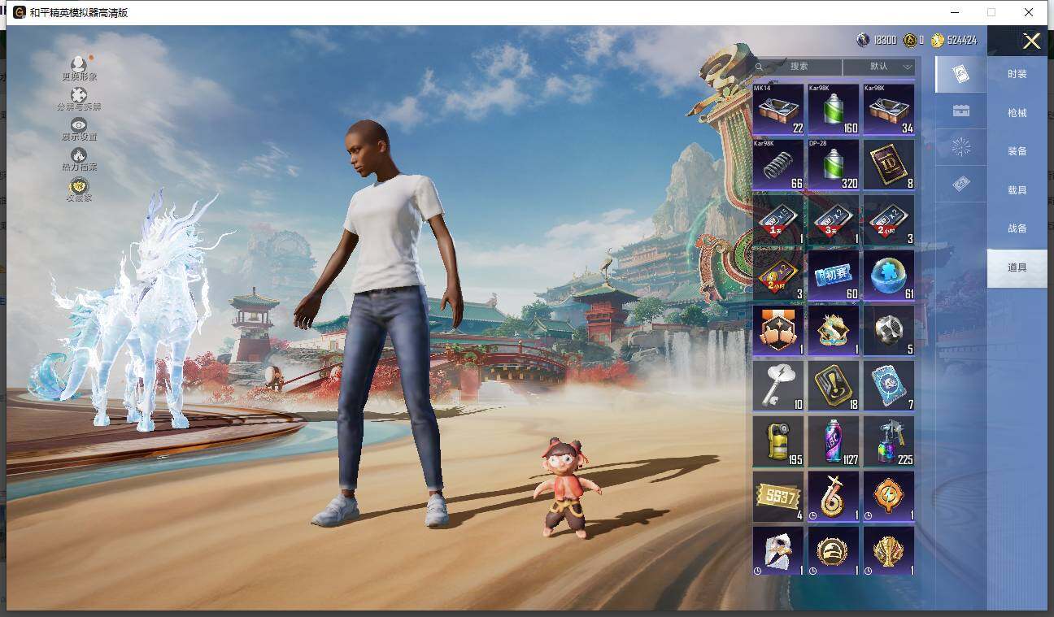Viewport: 1054px width, 617px height.
Task: Select the Kar98K material crate, count 34
Action: coord(889,109)
